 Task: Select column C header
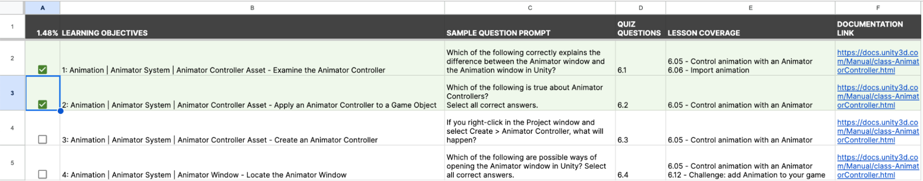coord(530,8)
